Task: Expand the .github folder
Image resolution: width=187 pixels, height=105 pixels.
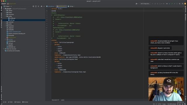Action: (x=5, y=10)
